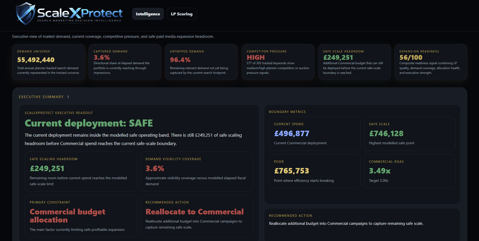Select the Demand Universe card
Viewport: 479px width, 241px height.
pyautogui.click(x=48, y=62)
